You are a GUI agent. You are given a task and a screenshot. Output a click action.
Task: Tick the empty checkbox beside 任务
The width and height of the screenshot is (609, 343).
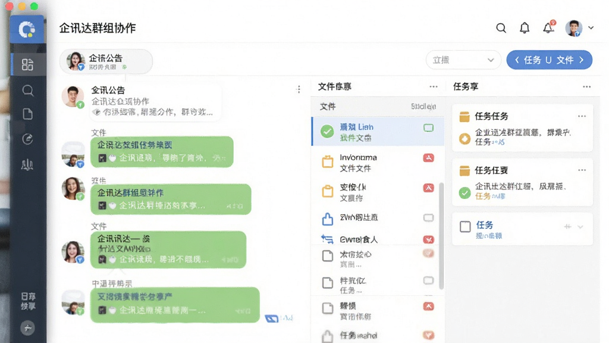[x=465, y=226]
